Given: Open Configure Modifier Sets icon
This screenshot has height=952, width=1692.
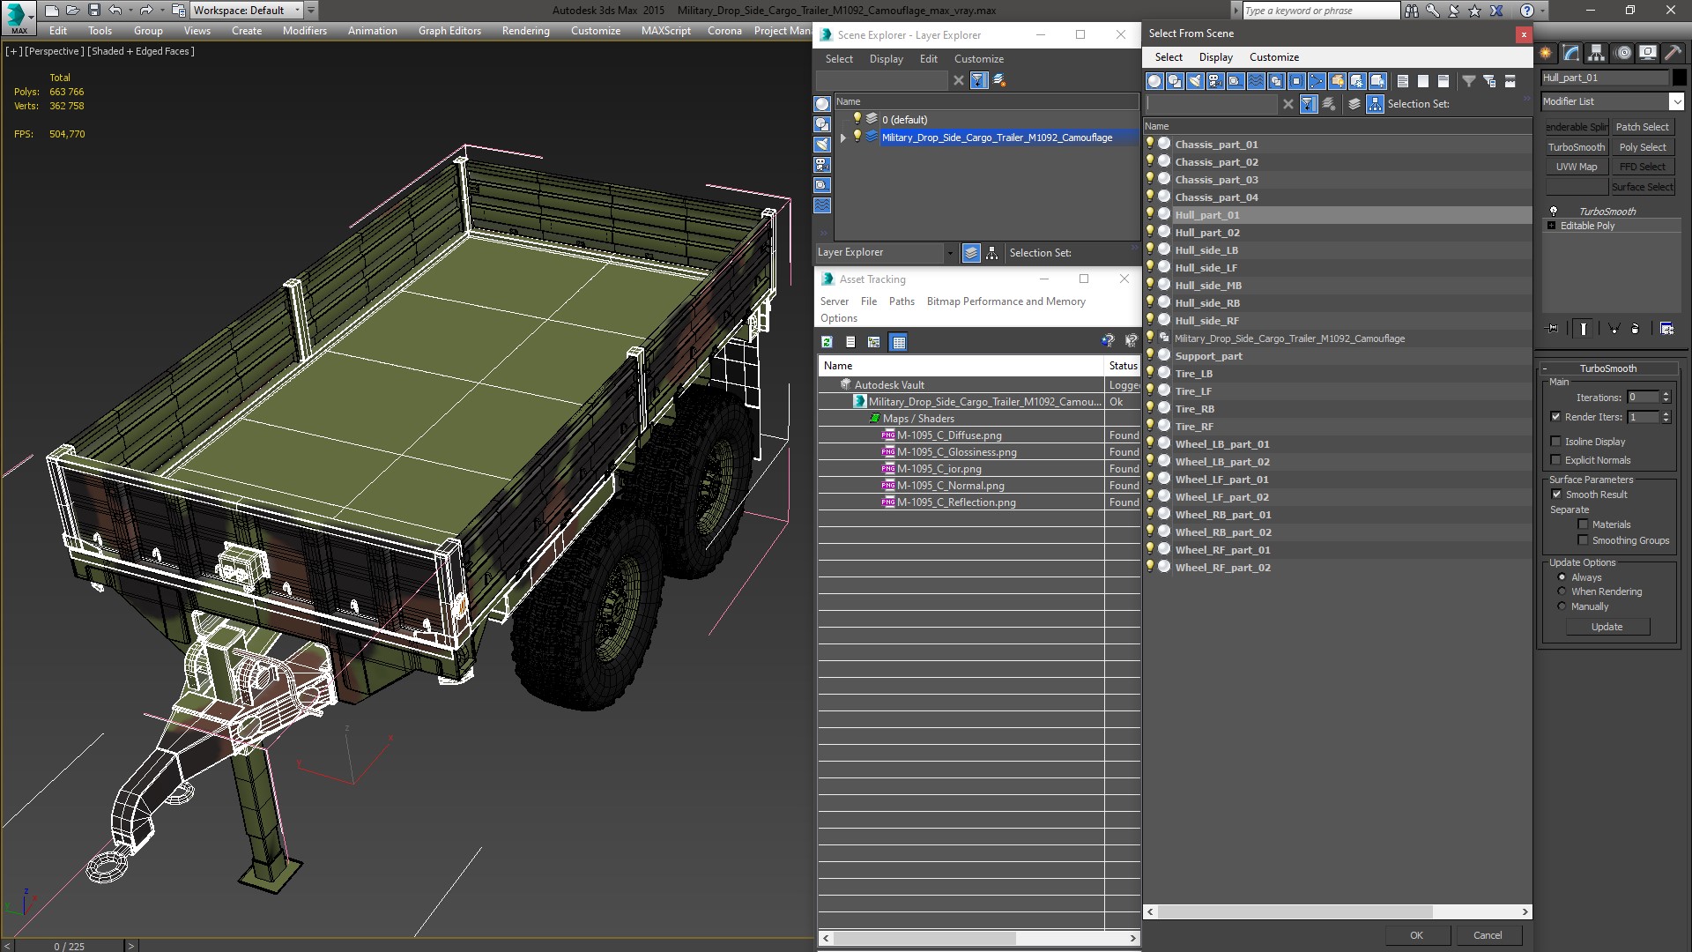Looking at the screenshot, I should 1667,329.
